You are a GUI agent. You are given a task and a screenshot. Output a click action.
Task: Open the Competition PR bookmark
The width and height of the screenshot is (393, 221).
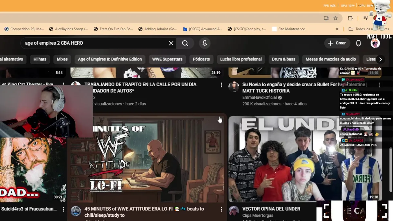[24, 29]
